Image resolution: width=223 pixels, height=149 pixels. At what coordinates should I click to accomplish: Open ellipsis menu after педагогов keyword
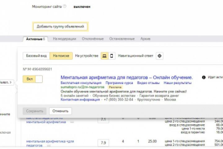click(x=49, y=146)
